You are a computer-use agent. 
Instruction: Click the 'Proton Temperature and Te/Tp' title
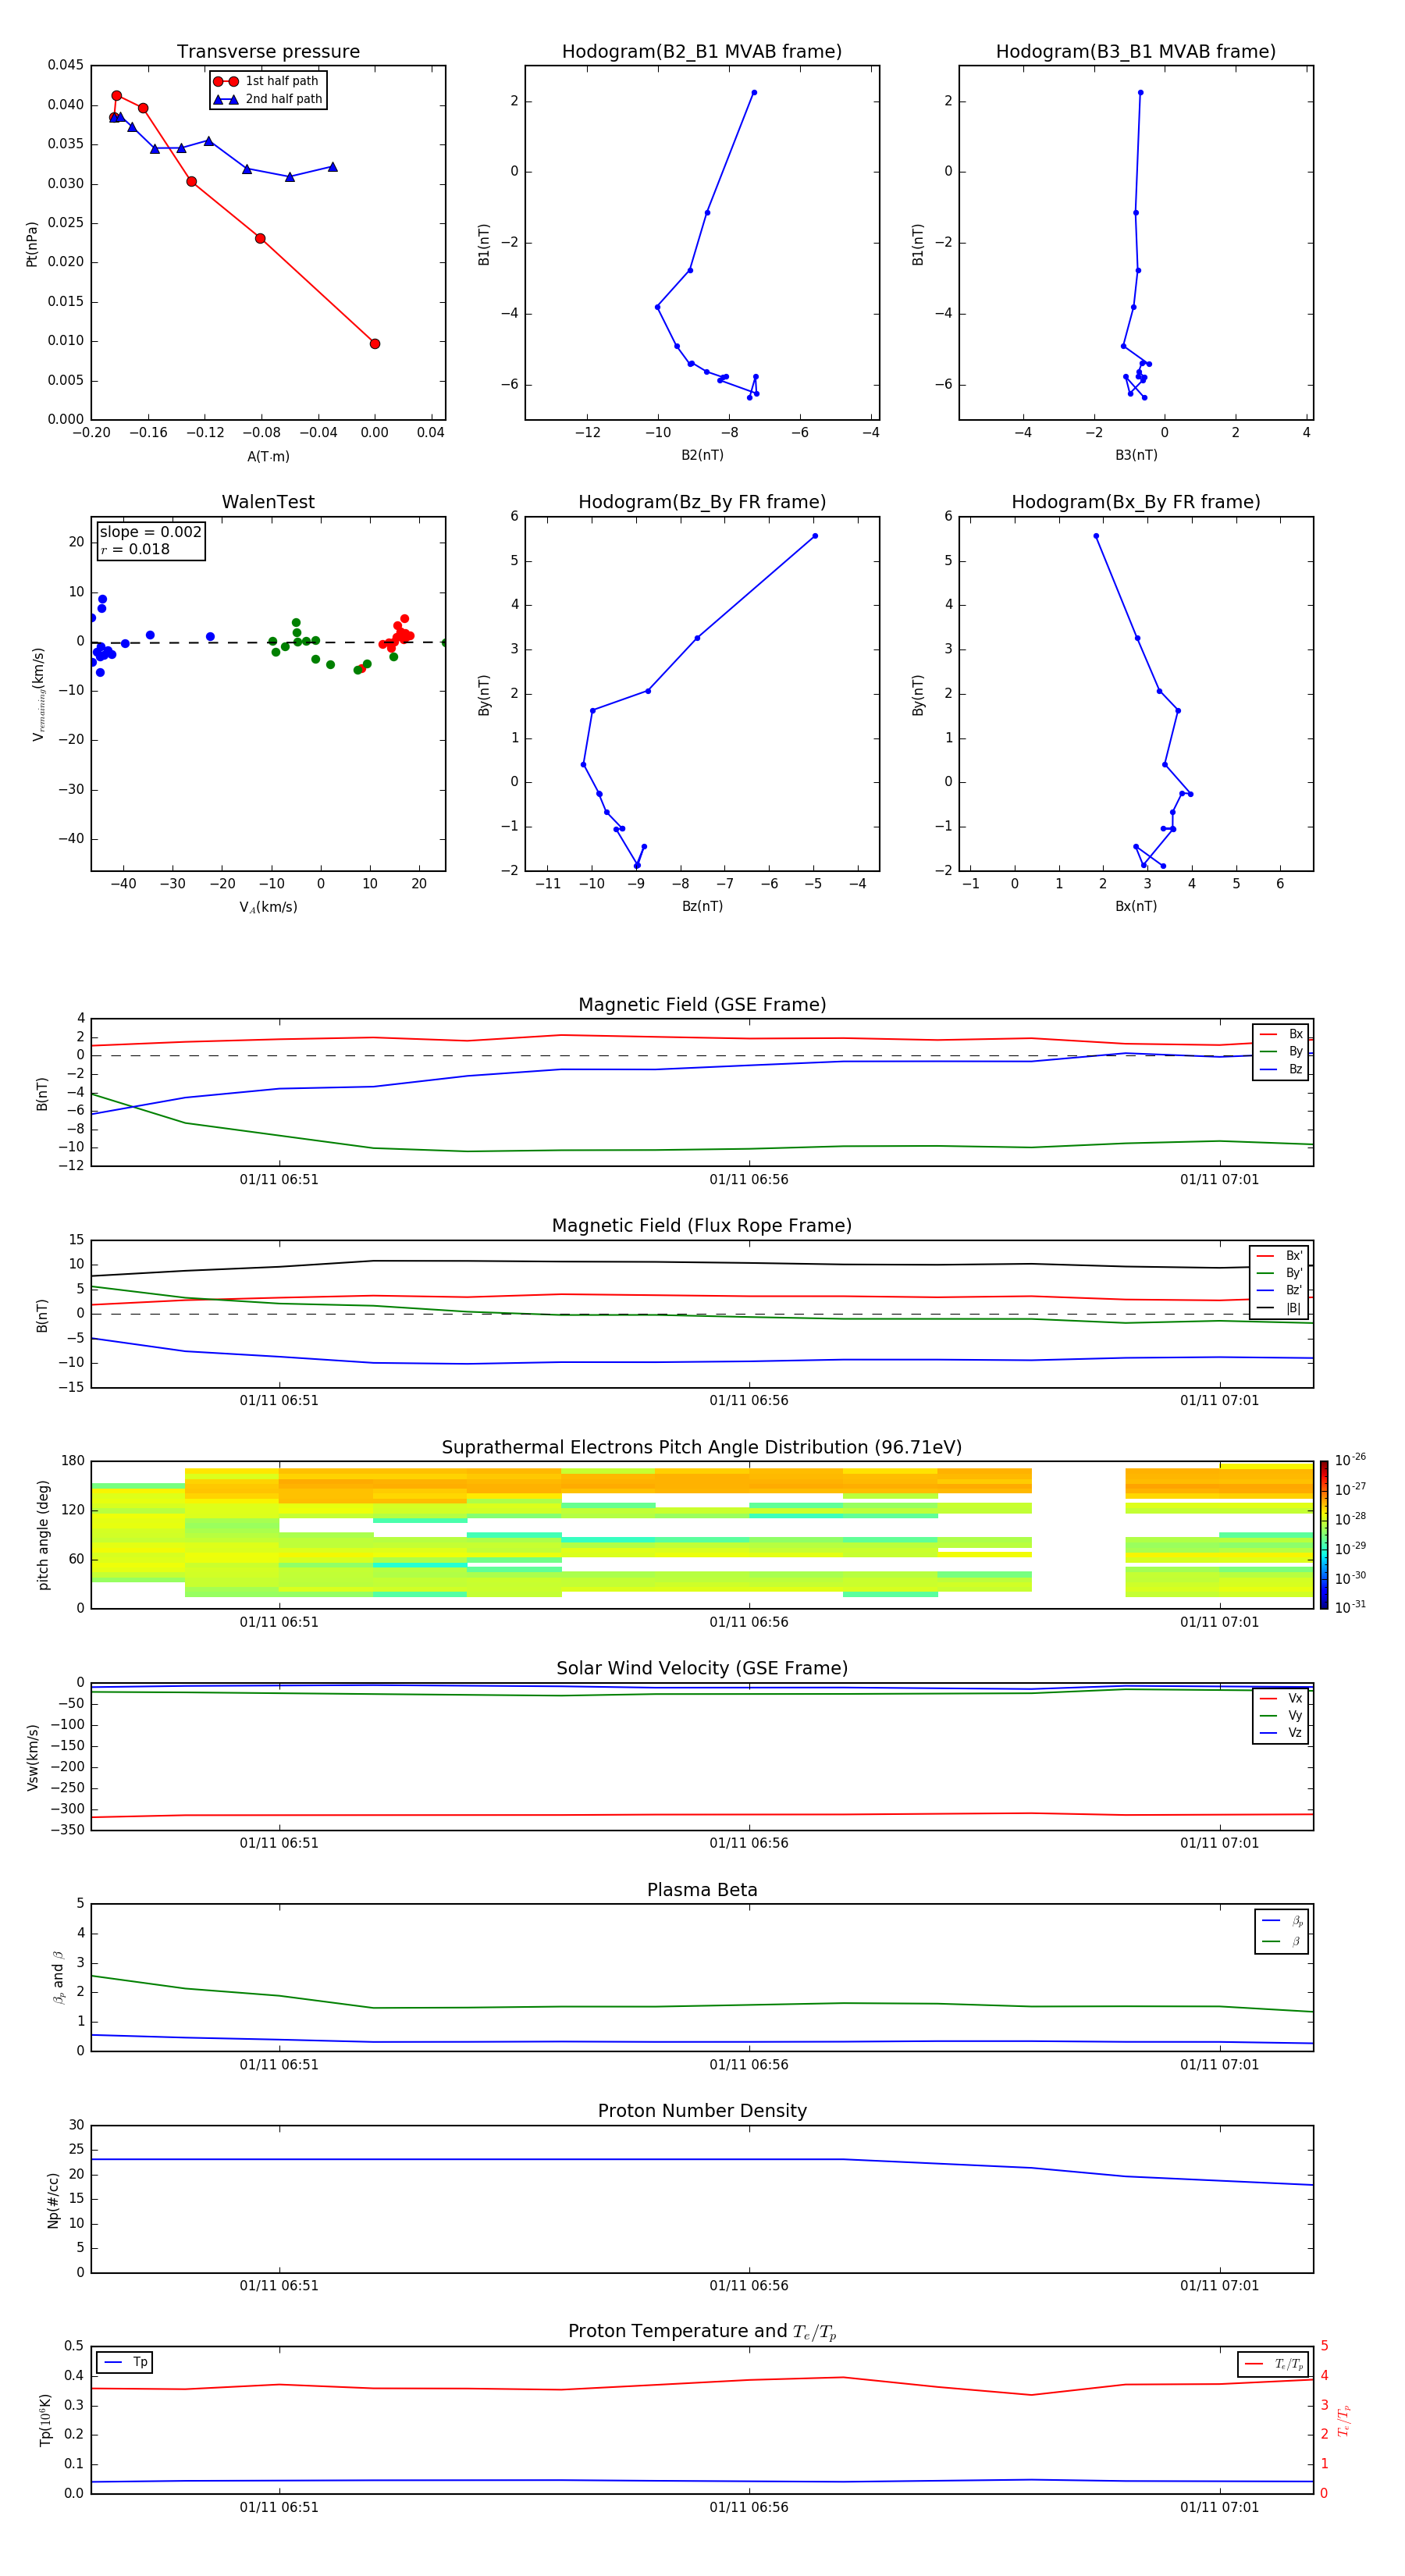point(702,2332)
